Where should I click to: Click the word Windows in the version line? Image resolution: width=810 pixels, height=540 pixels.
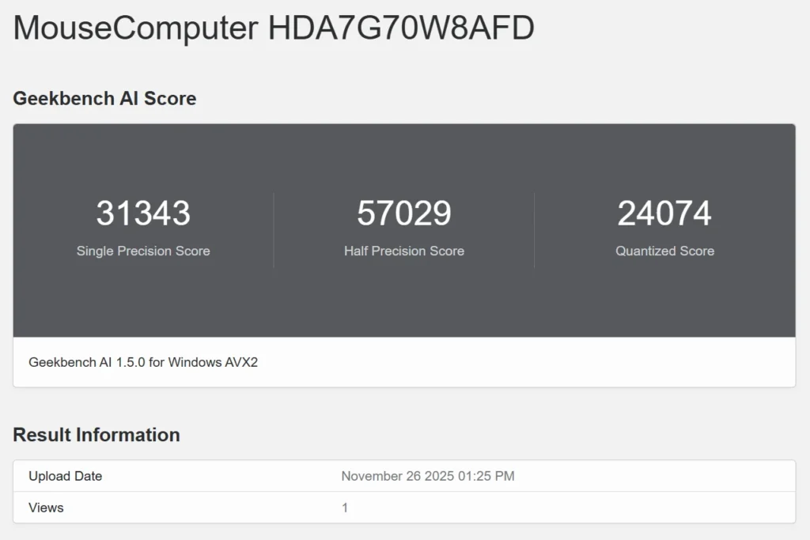[194, 363]
